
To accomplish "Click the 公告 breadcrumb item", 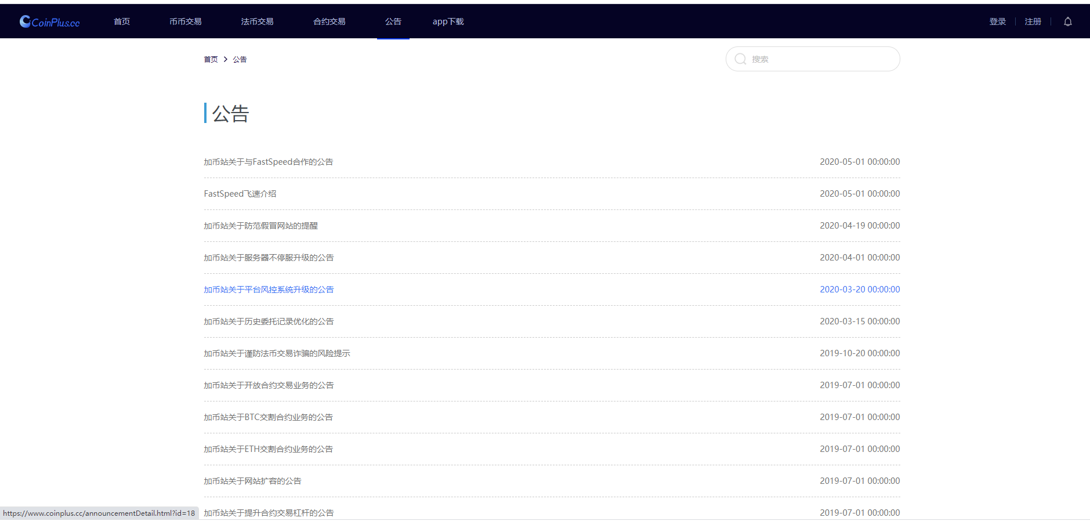I will [240, 59].
